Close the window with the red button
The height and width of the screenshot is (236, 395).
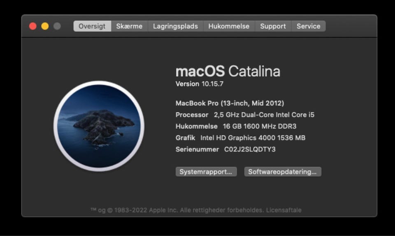(33, 26)
